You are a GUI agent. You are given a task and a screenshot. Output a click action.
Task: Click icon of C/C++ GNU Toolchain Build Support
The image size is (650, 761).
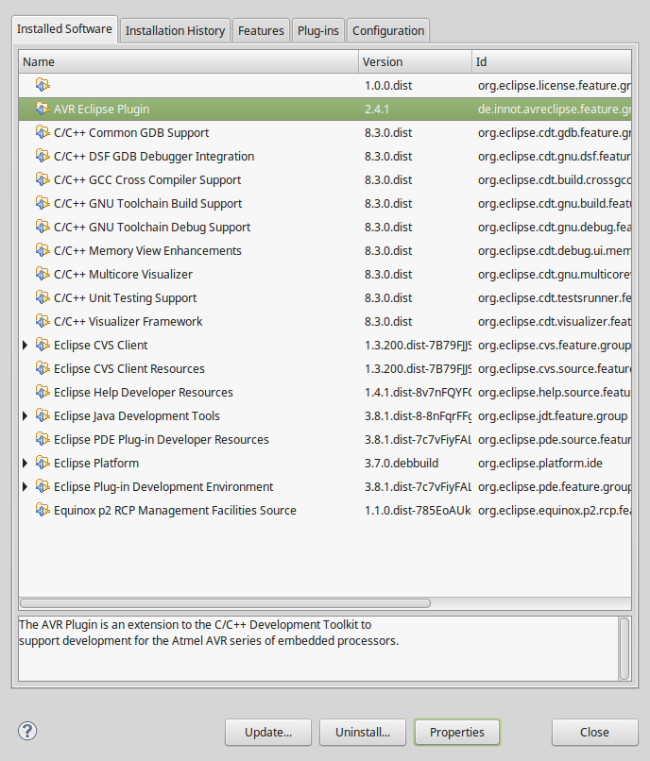pyautogui.click(x=43, y=203)
